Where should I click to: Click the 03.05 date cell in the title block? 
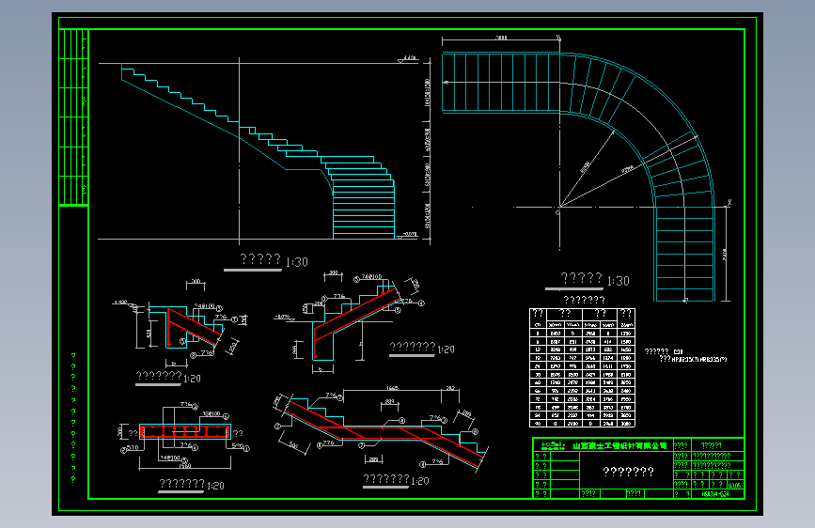(735, 485)
